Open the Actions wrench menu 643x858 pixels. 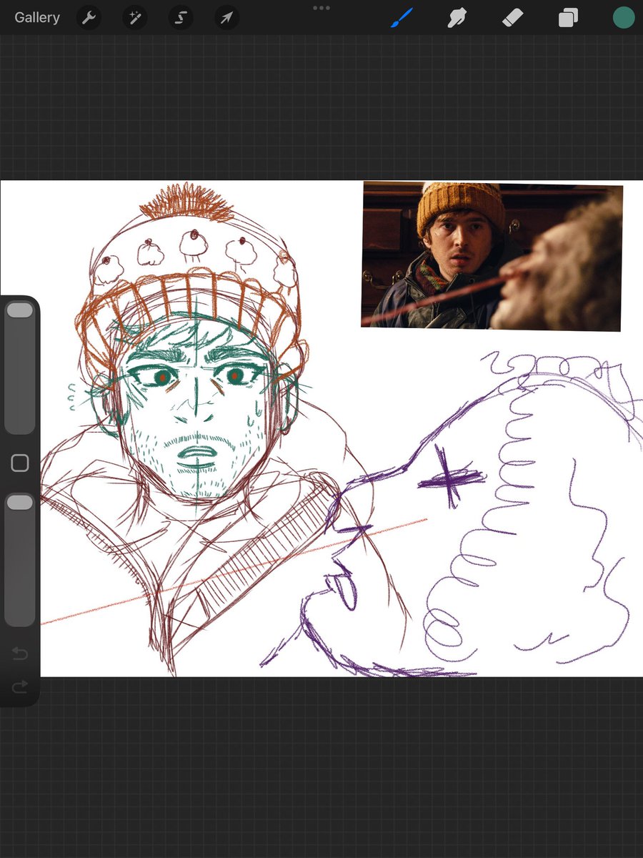click(89, 18)
